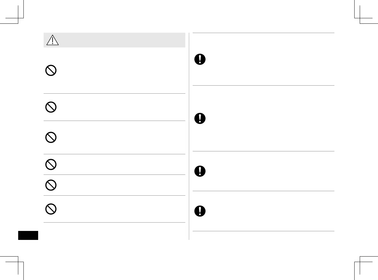This screenshot has height=280, width=378.
Task: Click the topmost black exclamation mark icon
Action: (x=200, y=60)
